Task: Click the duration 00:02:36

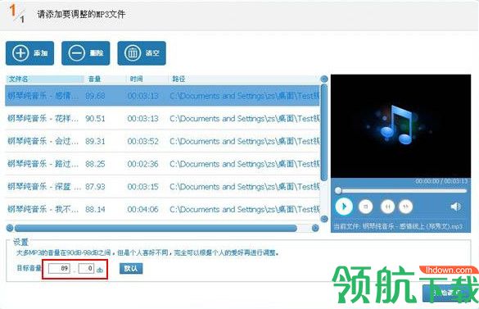Action: click(143, 164)
